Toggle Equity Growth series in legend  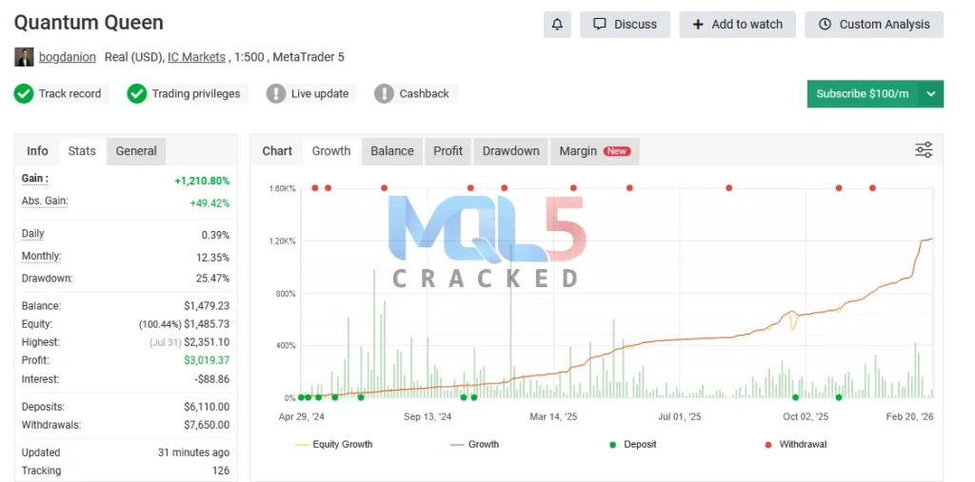point(334,444)
